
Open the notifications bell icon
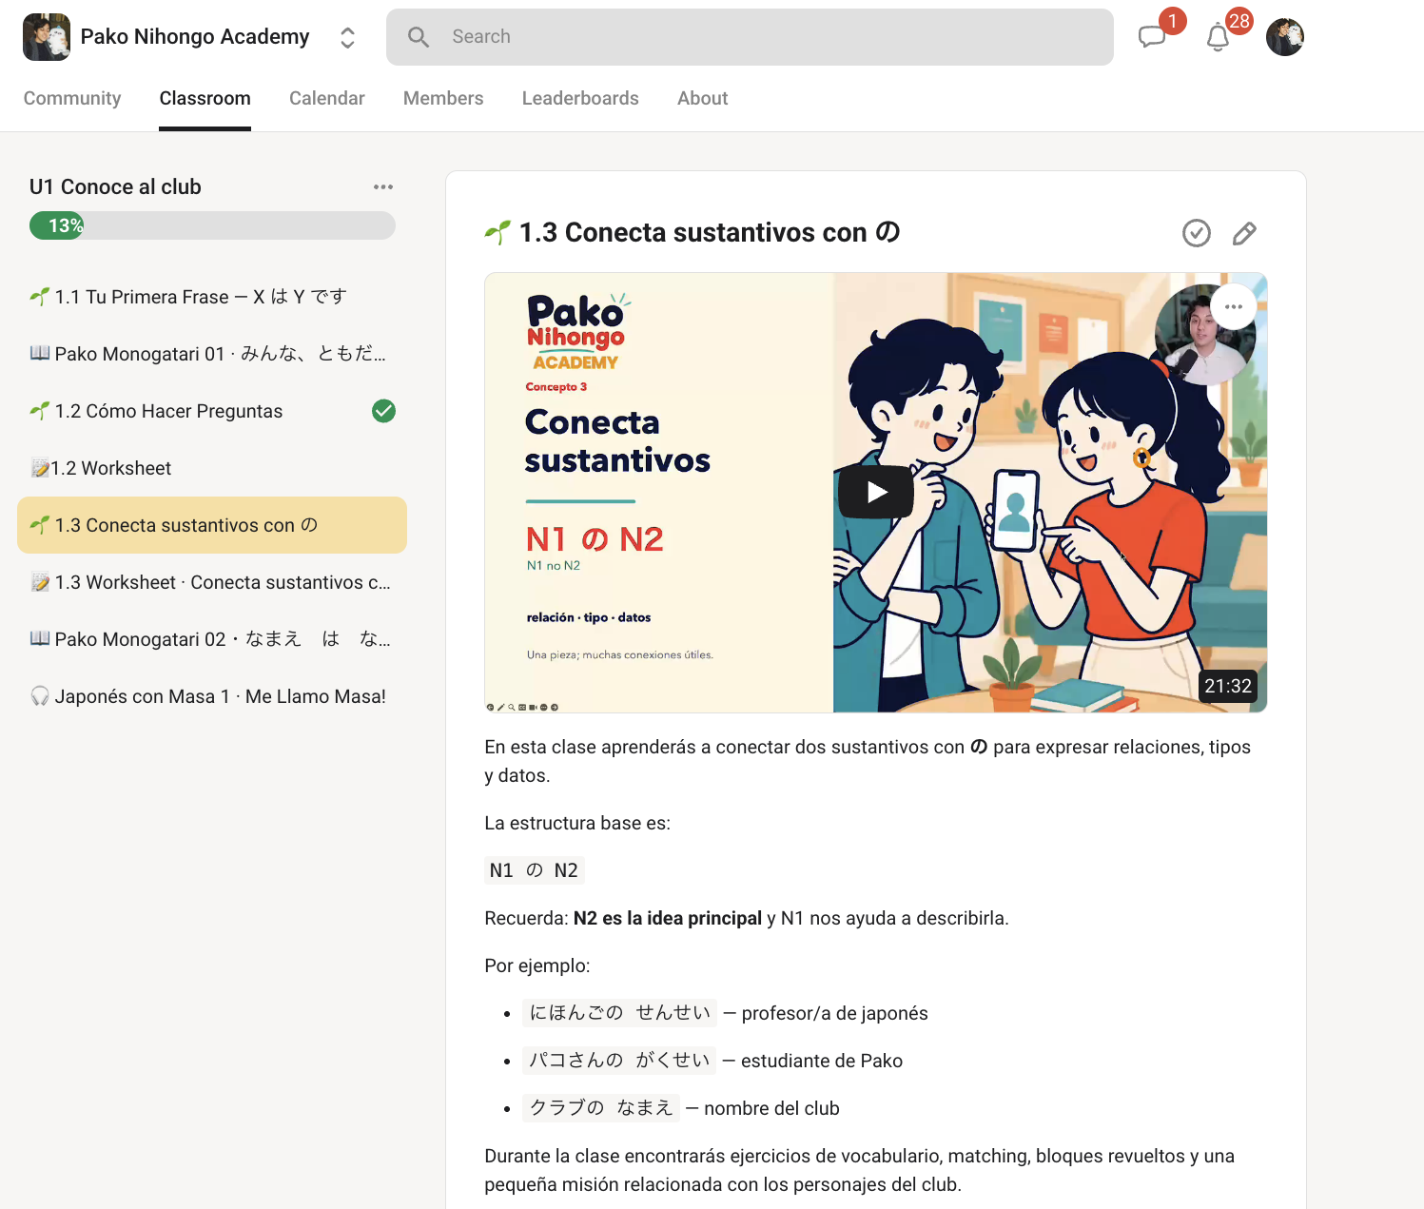pyautogui.click(x=1218, y=37)
